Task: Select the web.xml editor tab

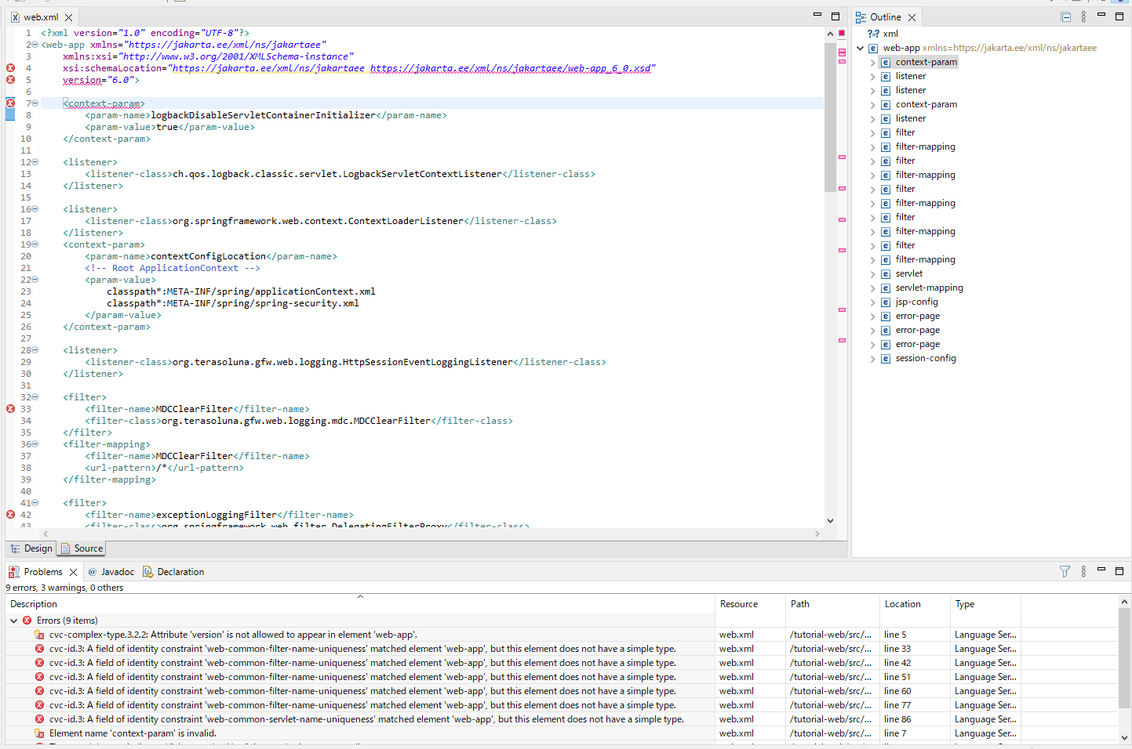Action: [x=41, y=17]
